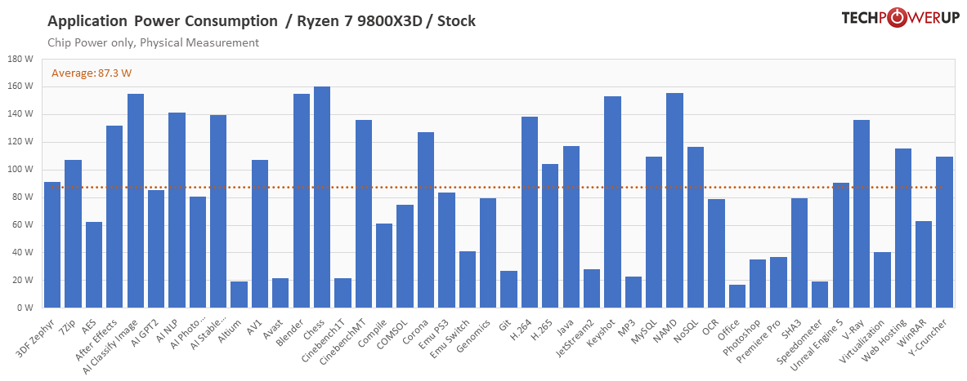Click the subtitle 'Chip Power only, Physical Measurement'

coord(153,42)
